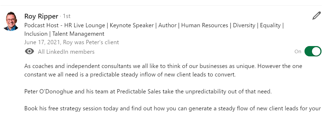Click "Keynote Speaker" in the headline
This screenshot has width=330, height=113.
click(132, 25)
